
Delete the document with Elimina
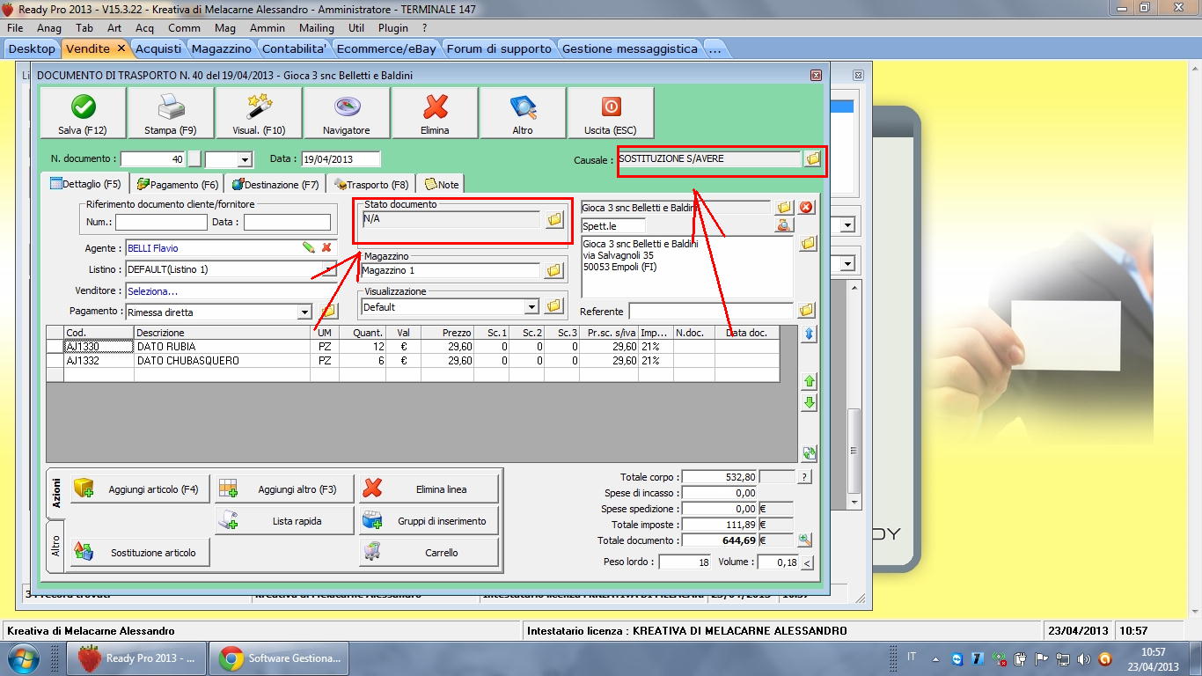pyautogui.click(x=435, y=114)
